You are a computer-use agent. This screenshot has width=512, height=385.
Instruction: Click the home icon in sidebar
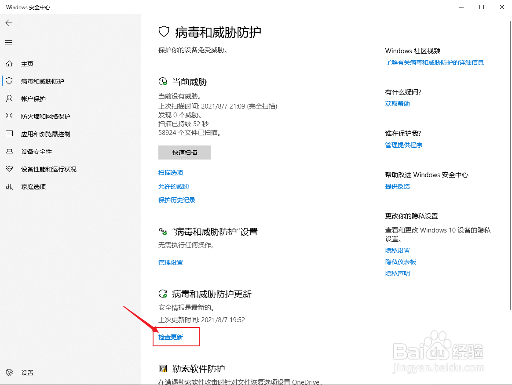[x=9, y=64]
